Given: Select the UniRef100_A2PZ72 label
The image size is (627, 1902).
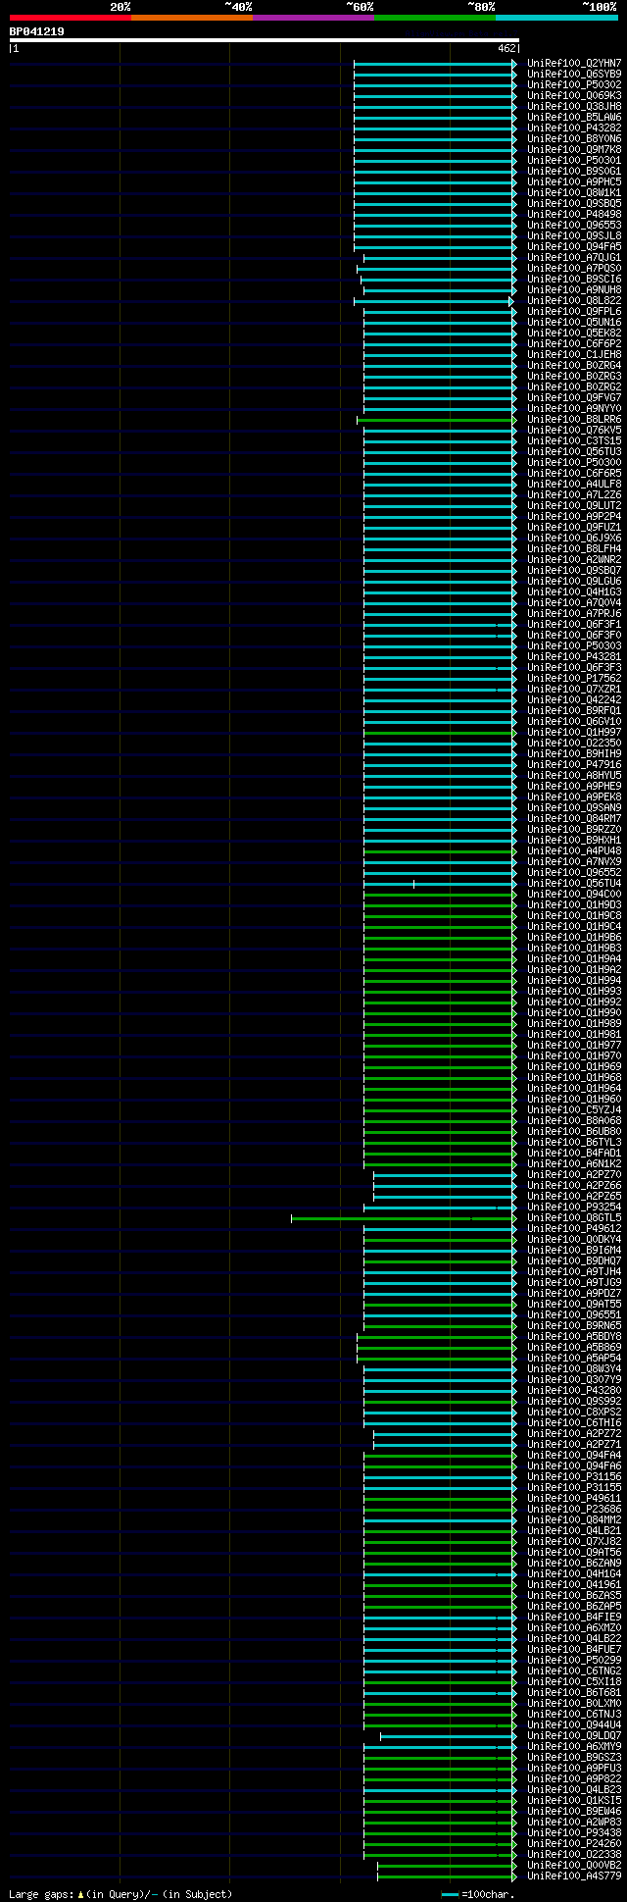Looking at the screenshot, I should [574, 1433].
